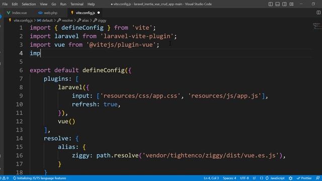Screen dimensions: 322x181
Task: Open the customize layout icon
Action: click(291, 4)
